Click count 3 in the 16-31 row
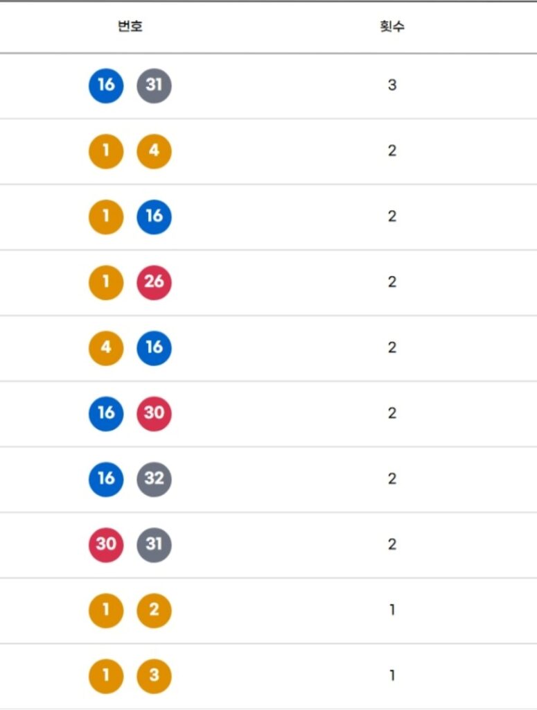This screenshot has height=710, width=537. 392,86
